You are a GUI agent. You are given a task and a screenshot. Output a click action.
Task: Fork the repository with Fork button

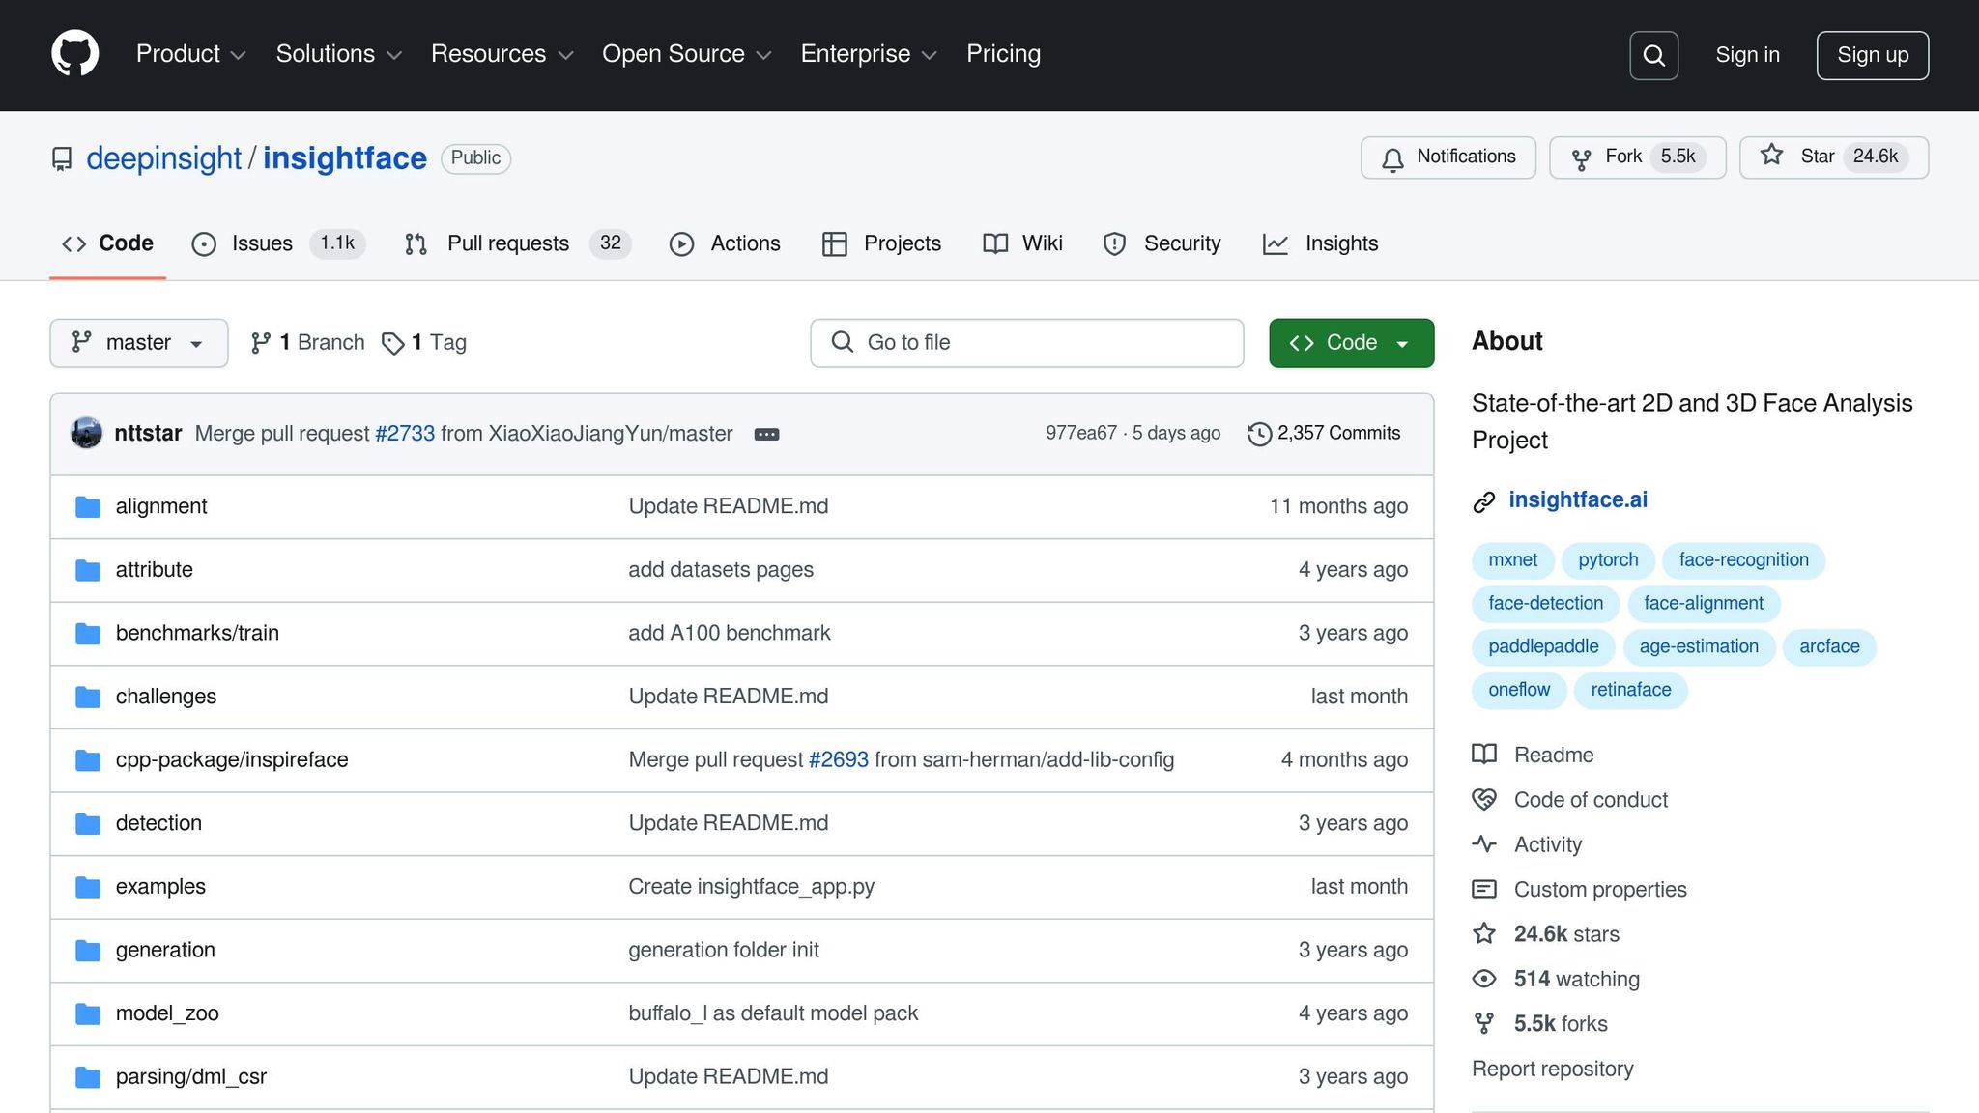[1637, 157]
